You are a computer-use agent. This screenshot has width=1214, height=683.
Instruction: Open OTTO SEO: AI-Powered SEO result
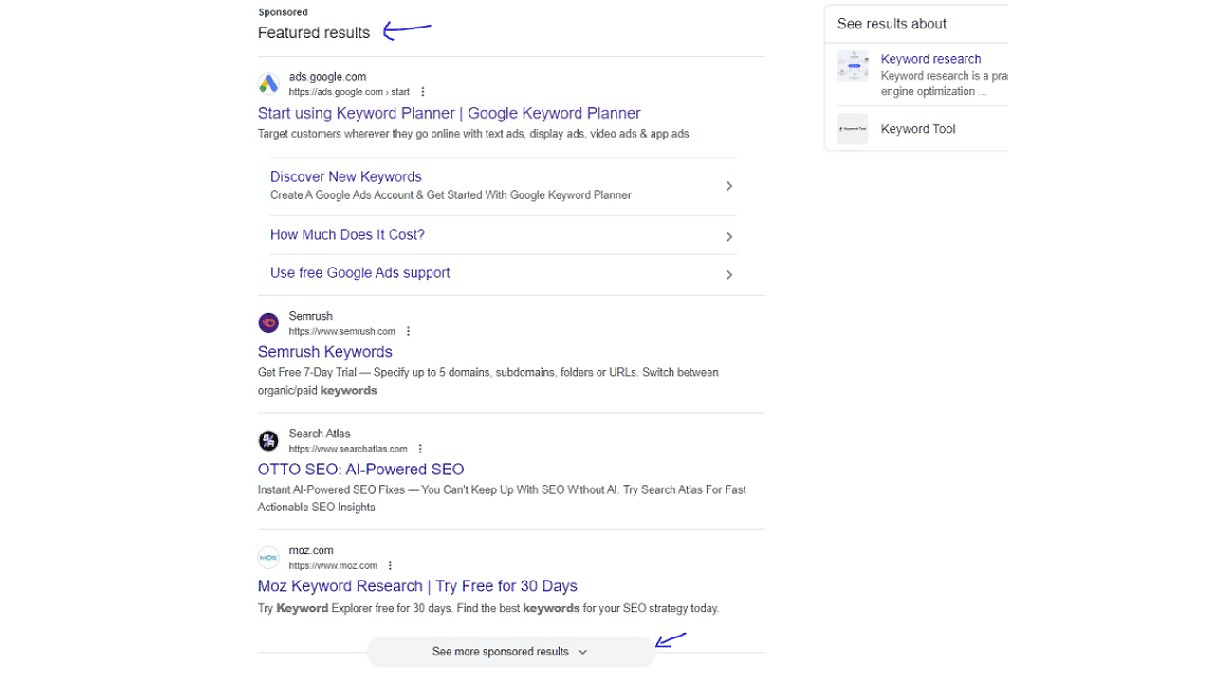361,470
